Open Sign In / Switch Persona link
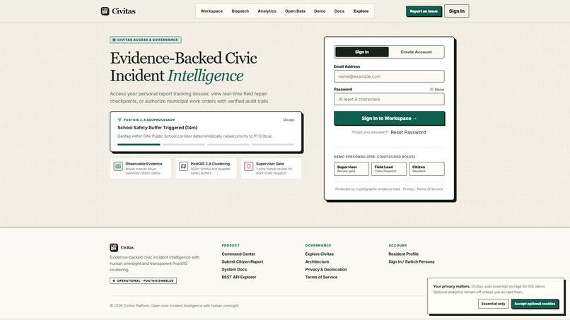 click(412, 261)
